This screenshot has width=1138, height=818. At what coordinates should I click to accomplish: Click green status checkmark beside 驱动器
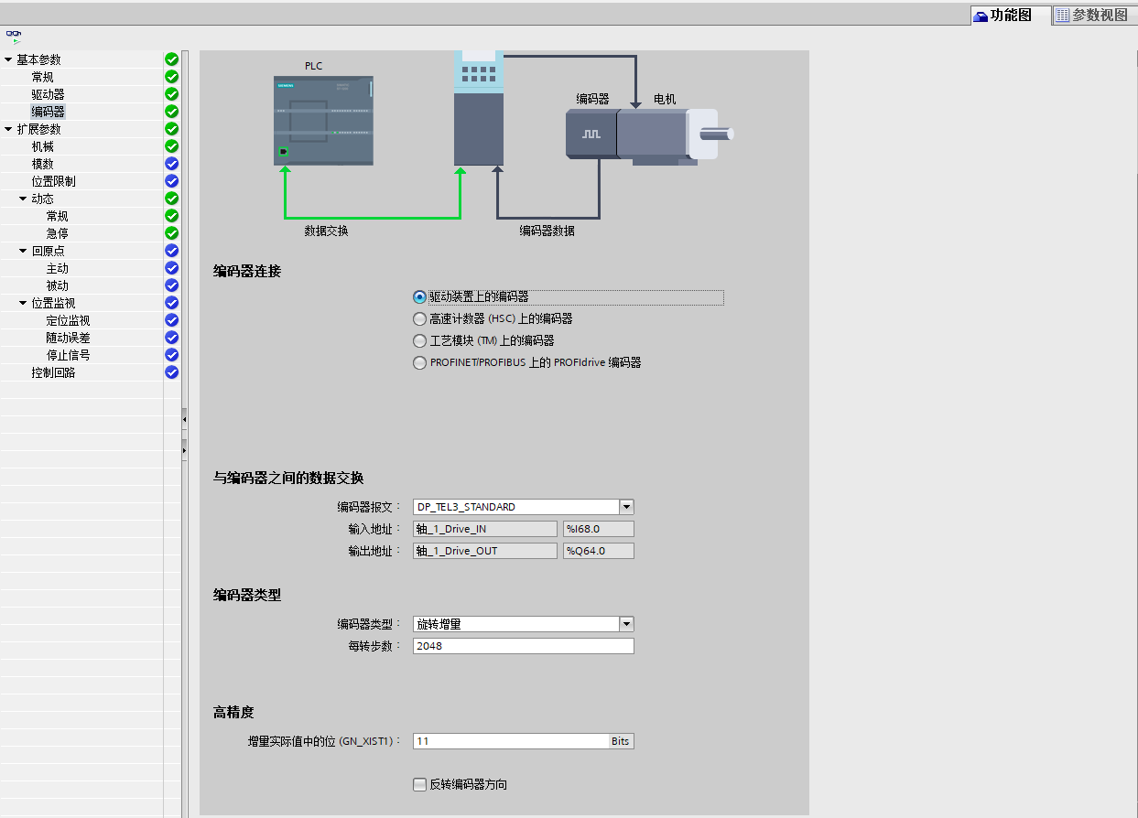click(x=171, y=94)
